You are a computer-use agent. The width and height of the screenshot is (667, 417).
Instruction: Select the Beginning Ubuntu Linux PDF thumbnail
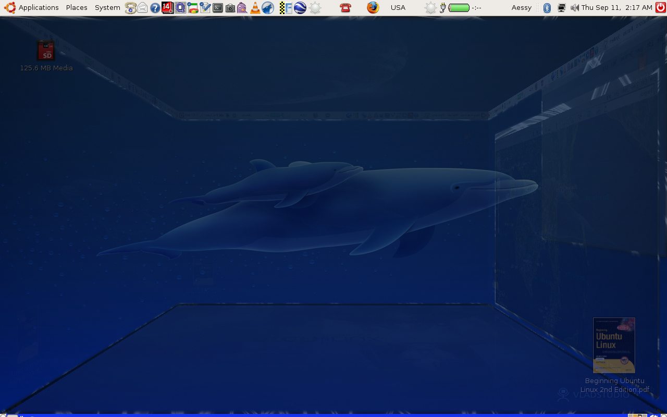pyautogui.click(x=614, y=345)
